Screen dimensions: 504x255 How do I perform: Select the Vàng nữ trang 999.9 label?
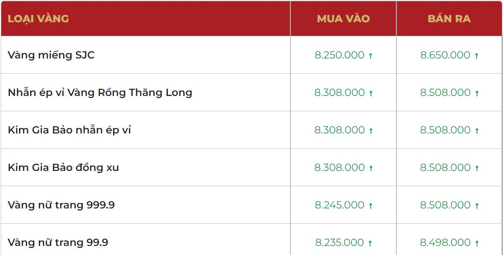(x=61, y=205)
